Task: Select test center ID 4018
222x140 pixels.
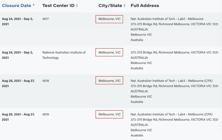Action: tap(46, 81)
